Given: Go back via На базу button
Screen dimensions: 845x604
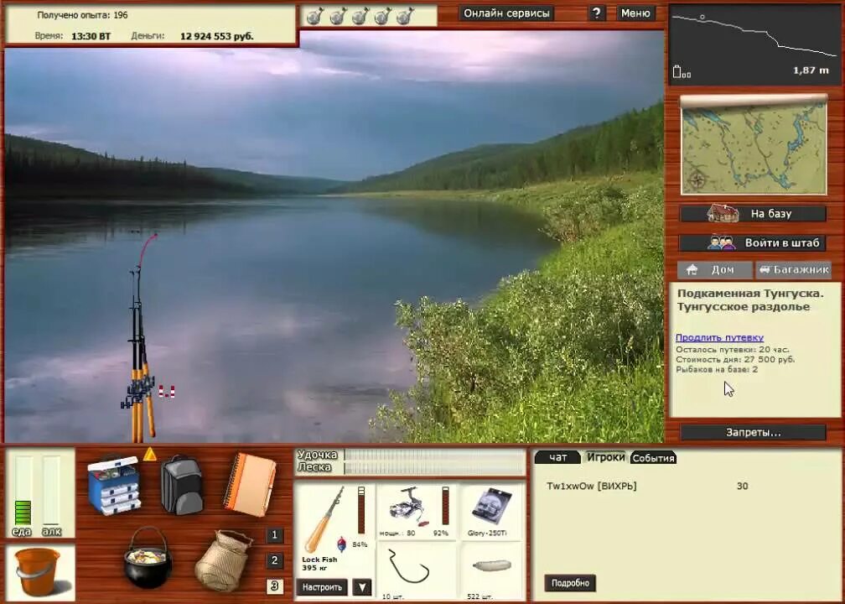Looking at the screenshot, I should pyautogui.click(x=754, y=214).
